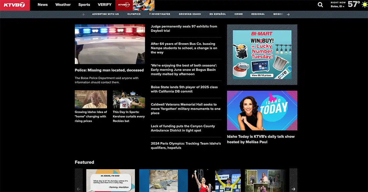The width and height of the screenshot is (368, 192).
Task: Open 'Idaho Today is KTVB's daily talk show' link
Action: tap(261, 139)
